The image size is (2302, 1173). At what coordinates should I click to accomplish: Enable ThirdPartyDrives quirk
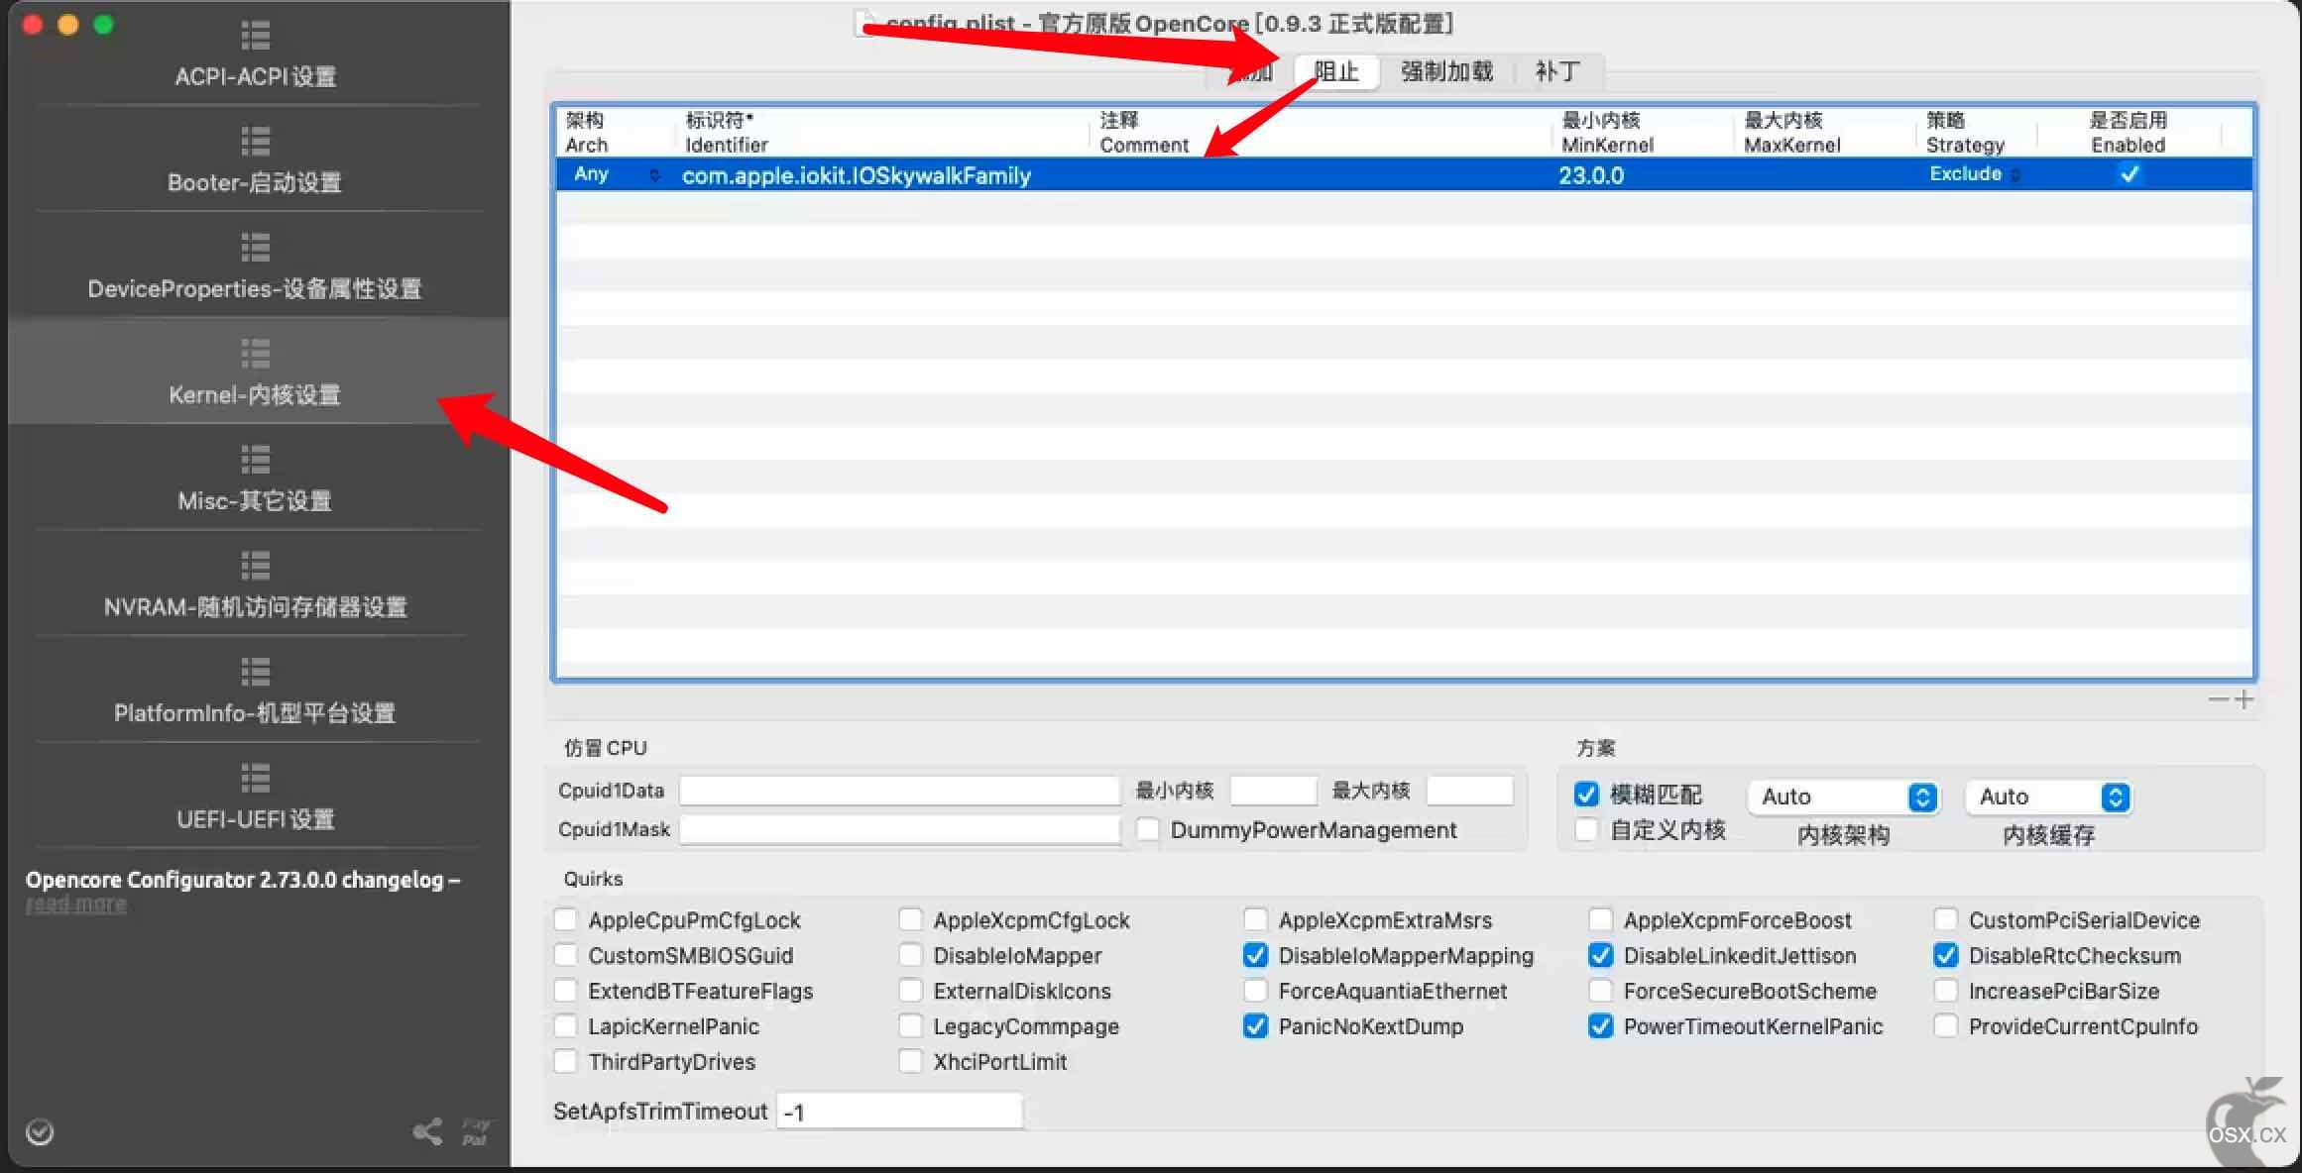click(565, 1061)
